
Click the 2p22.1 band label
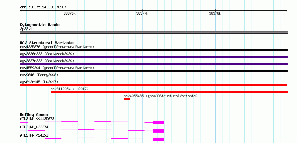[26, 29]
